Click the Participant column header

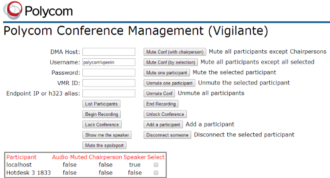22,157
